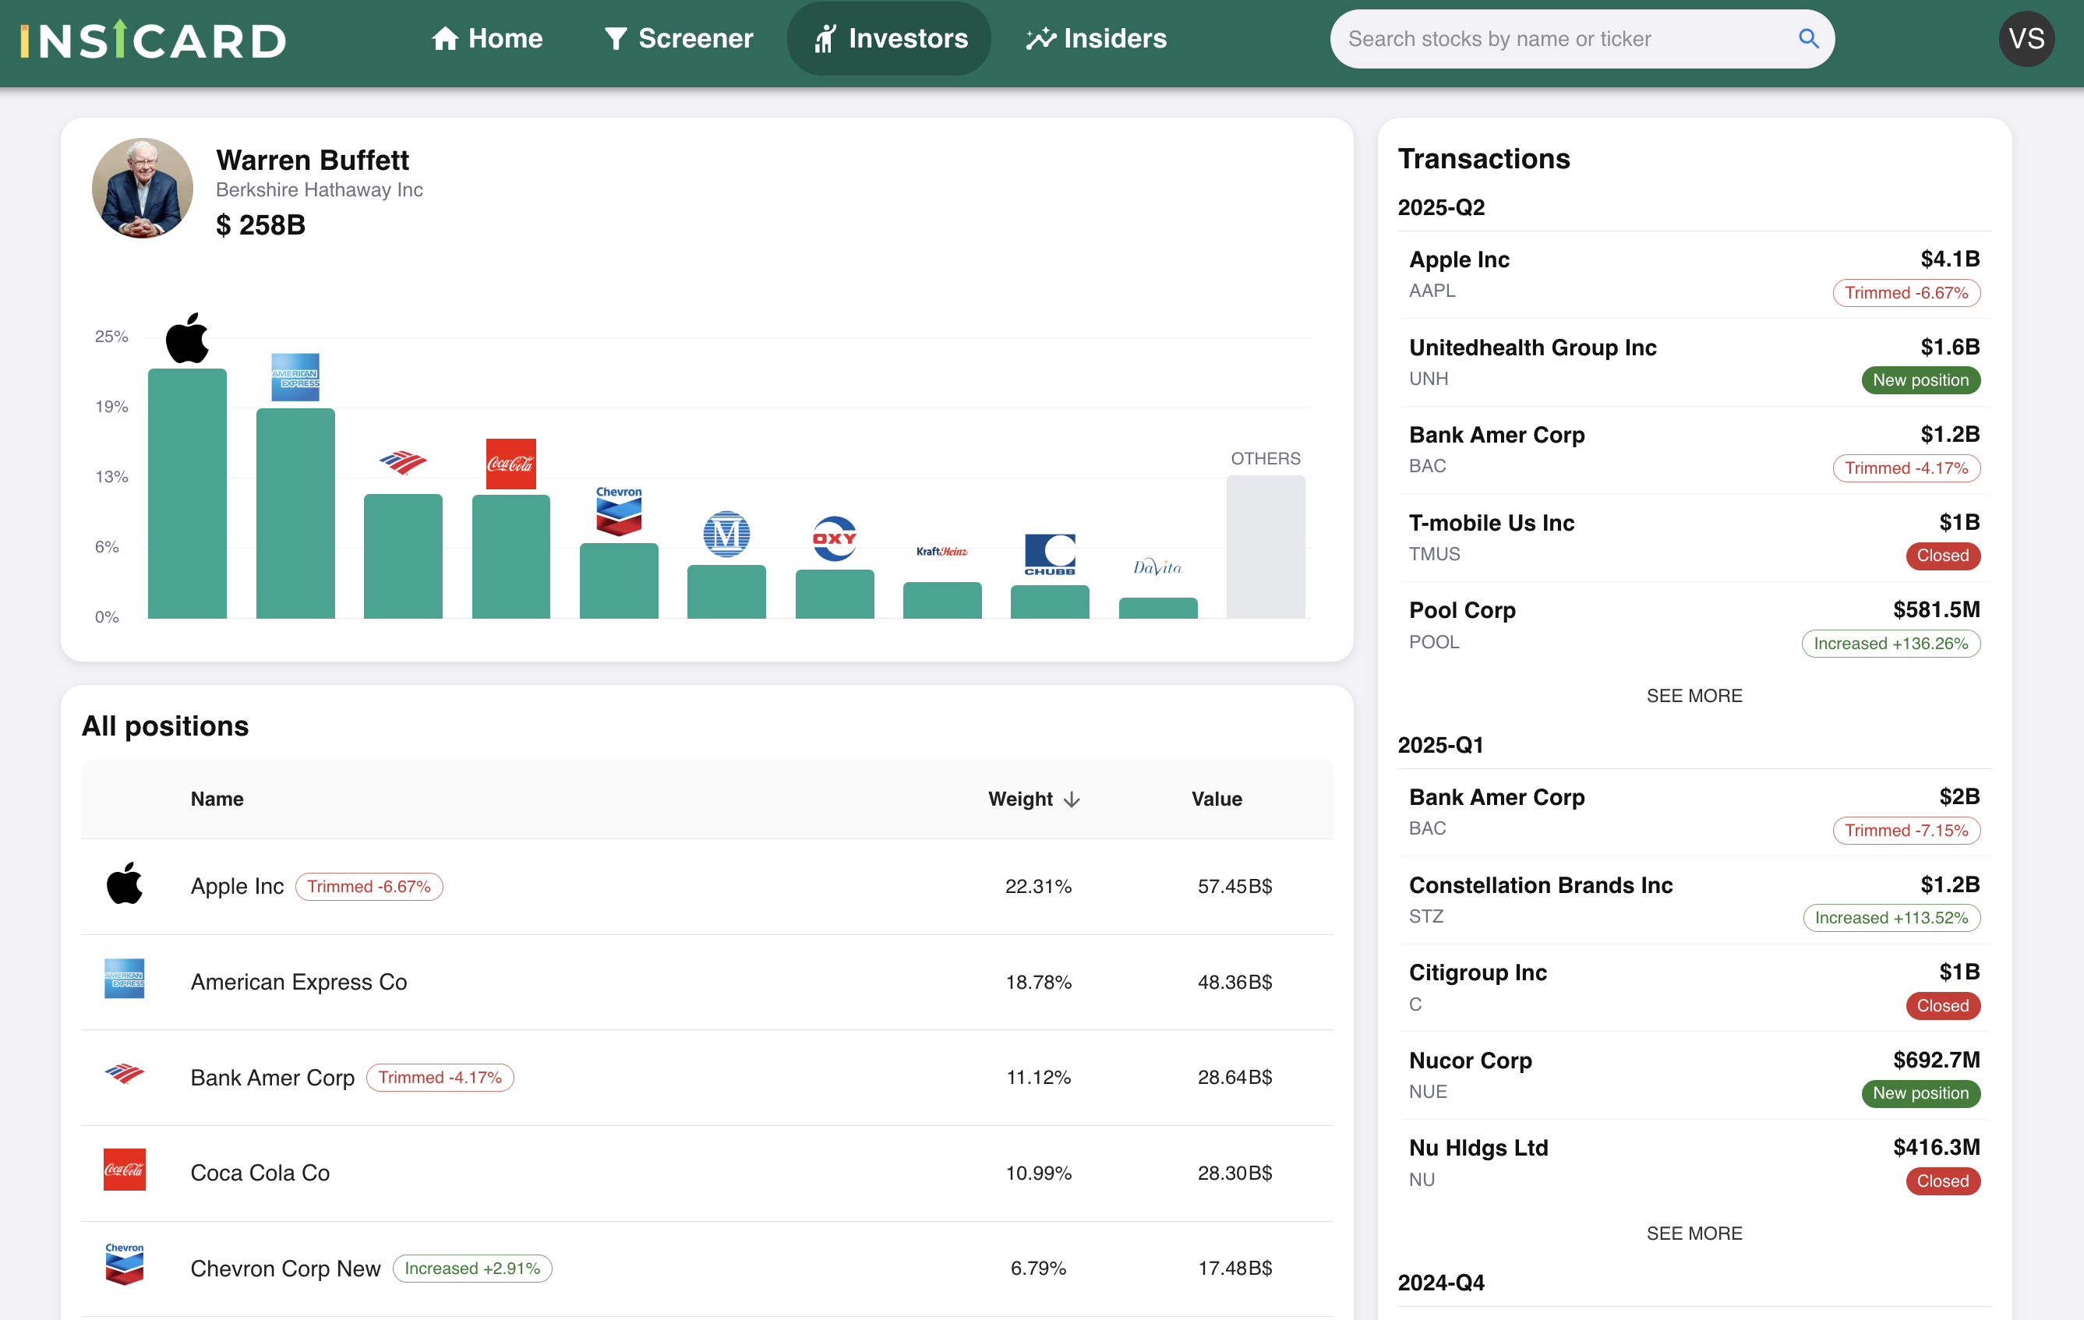Expand 2025-Q2 transactions with SEE MORE
Image resolution: width=2084 pixels, height=1320 pixels.
[x=1694, y=696]
